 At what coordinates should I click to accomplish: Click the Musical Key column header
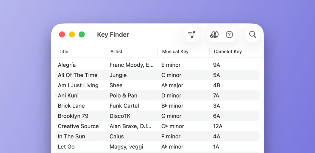click(x=175, y=51)
